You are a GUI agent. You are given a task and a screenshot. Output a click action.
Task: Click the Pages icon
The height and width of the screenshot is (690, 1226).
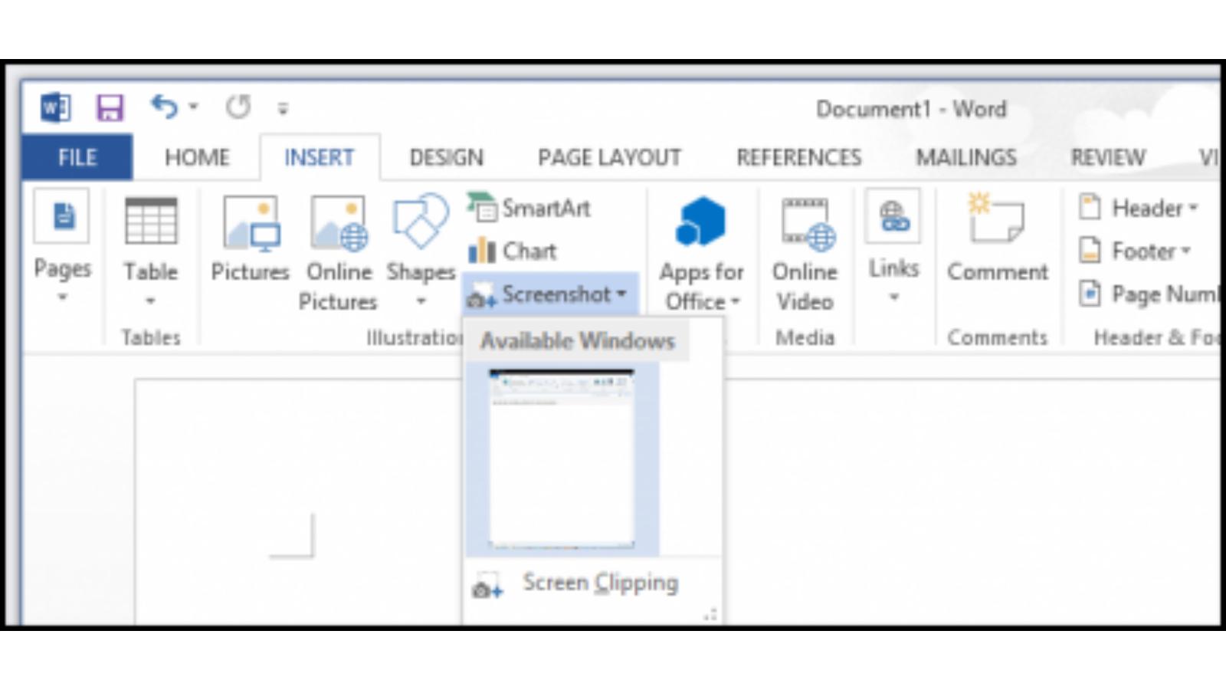62,218
